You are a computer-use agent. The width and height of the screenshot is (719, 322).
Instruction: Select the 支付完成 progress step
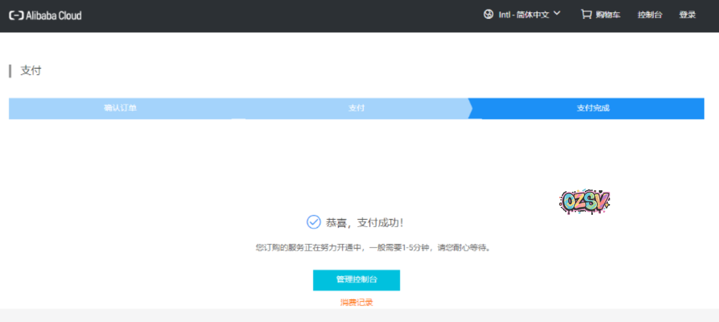tap(593, 108)
